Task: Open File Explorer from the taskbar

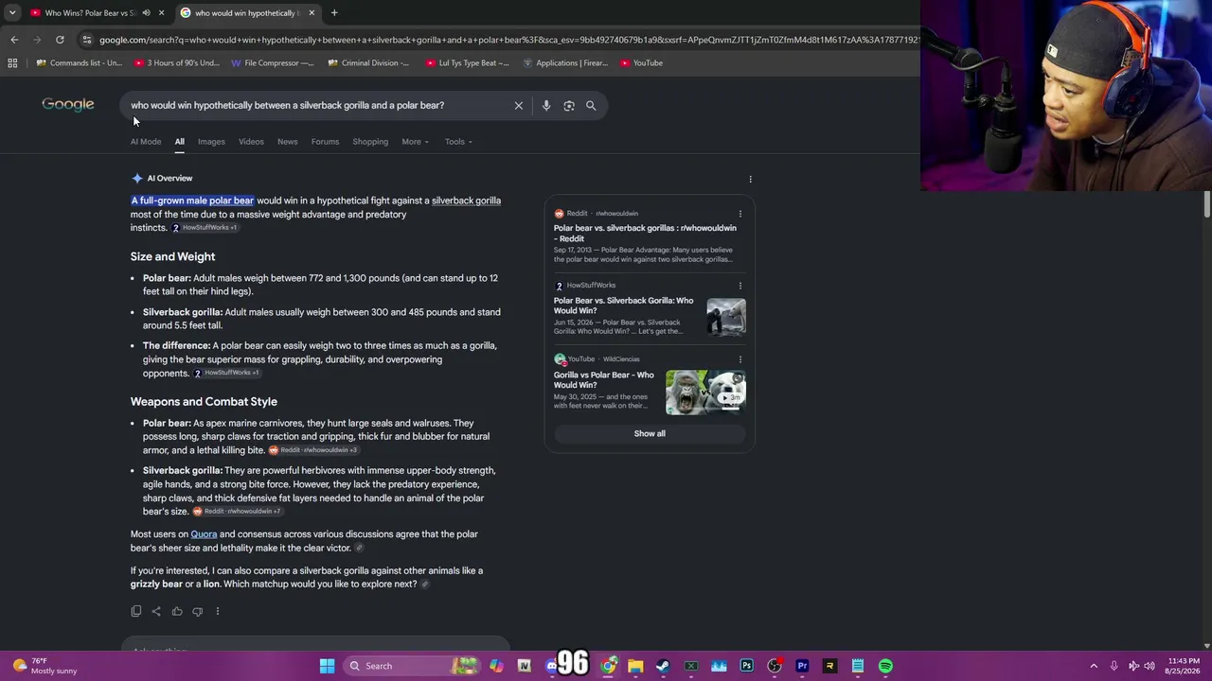Action: pos(635,666)
